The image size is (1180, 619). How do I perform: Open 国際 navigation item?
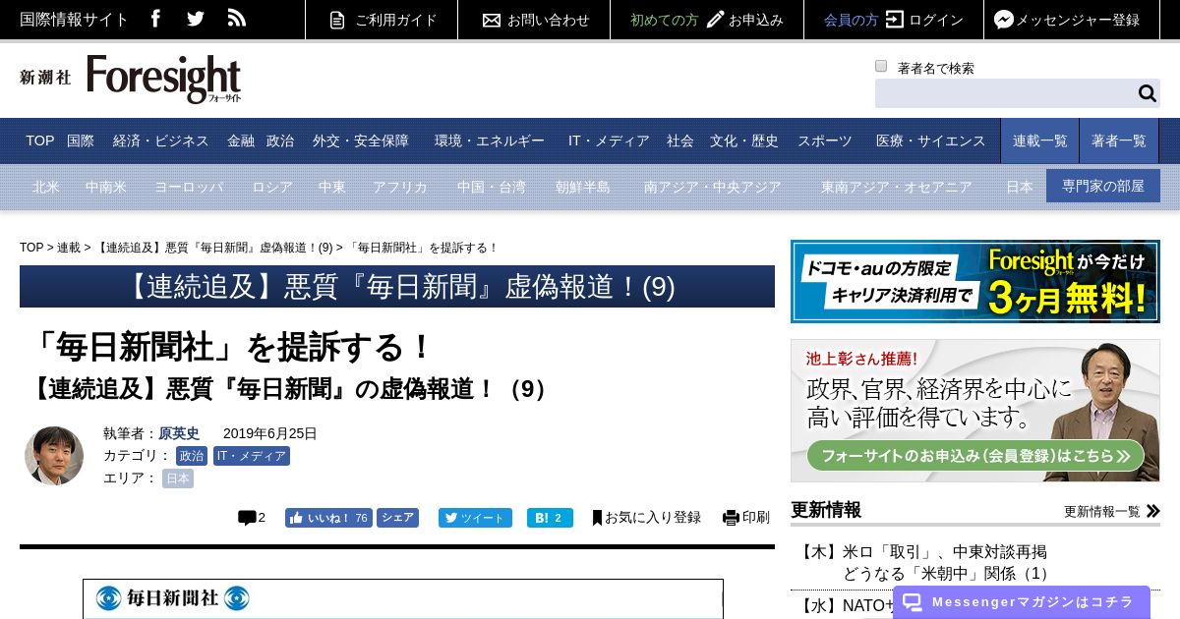tap(81, 141)
